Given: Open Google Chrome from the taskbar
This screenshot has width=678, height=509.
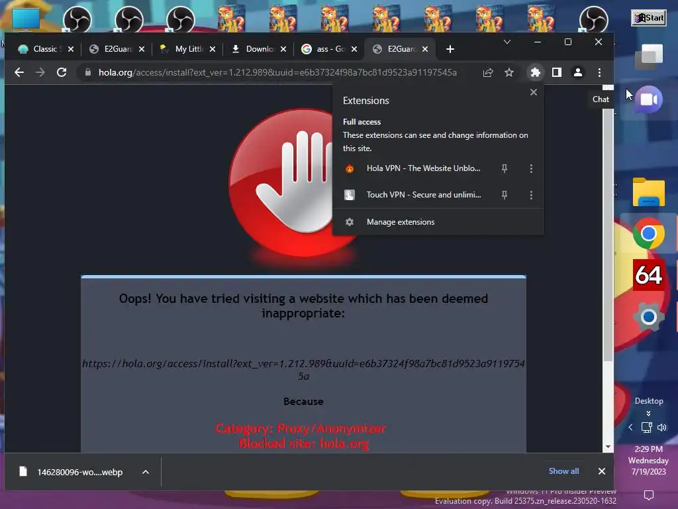Looking at the screenshot, I should point(648,234).
